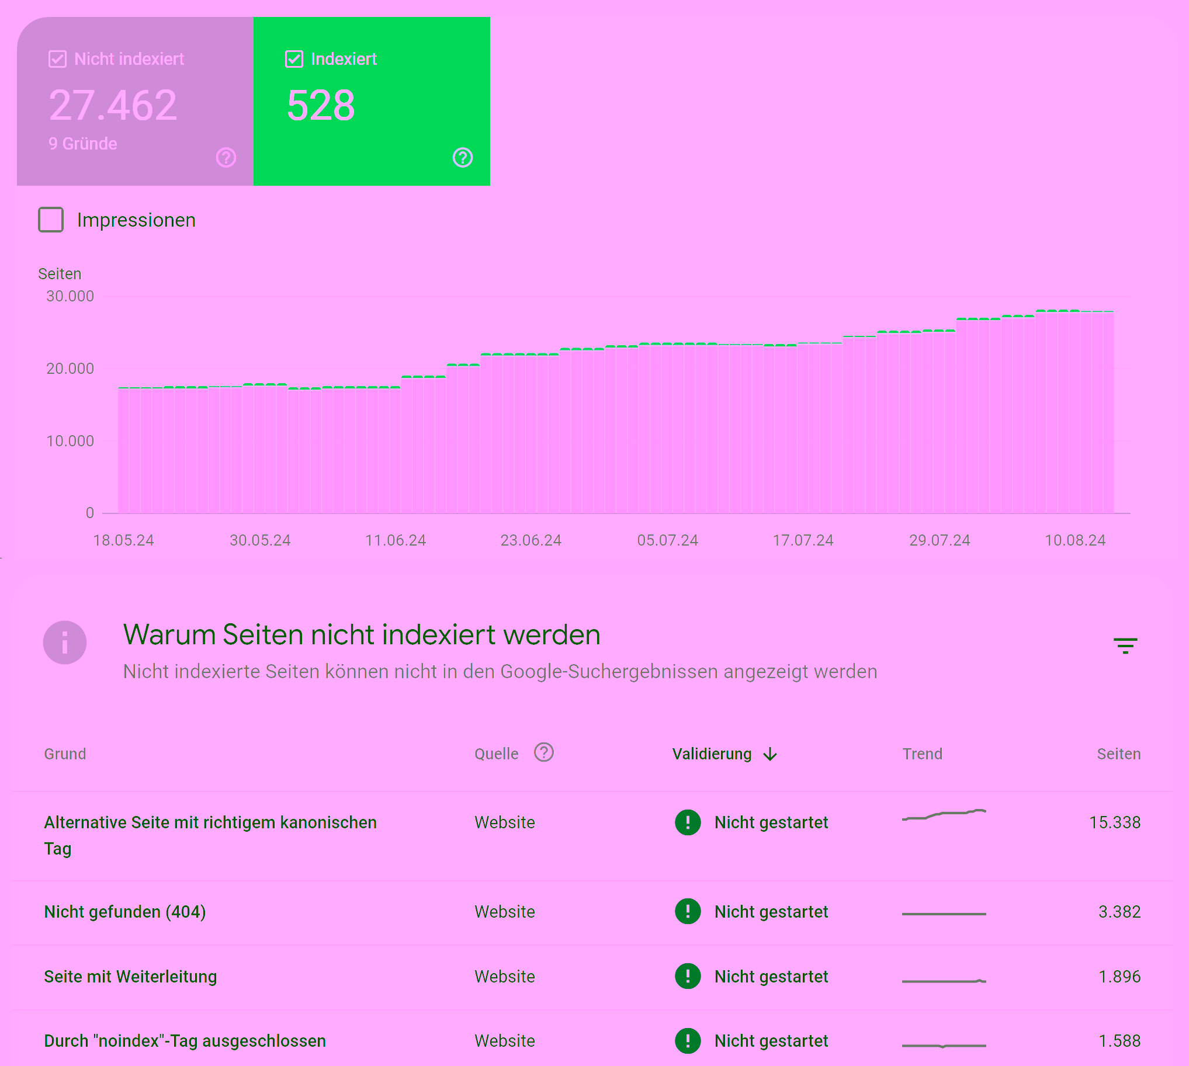Click status icon in Seite mit Weiterleitung row
Image resolution: width=1189 pixels, height=1066 pixels.
(x=687, y=977)
